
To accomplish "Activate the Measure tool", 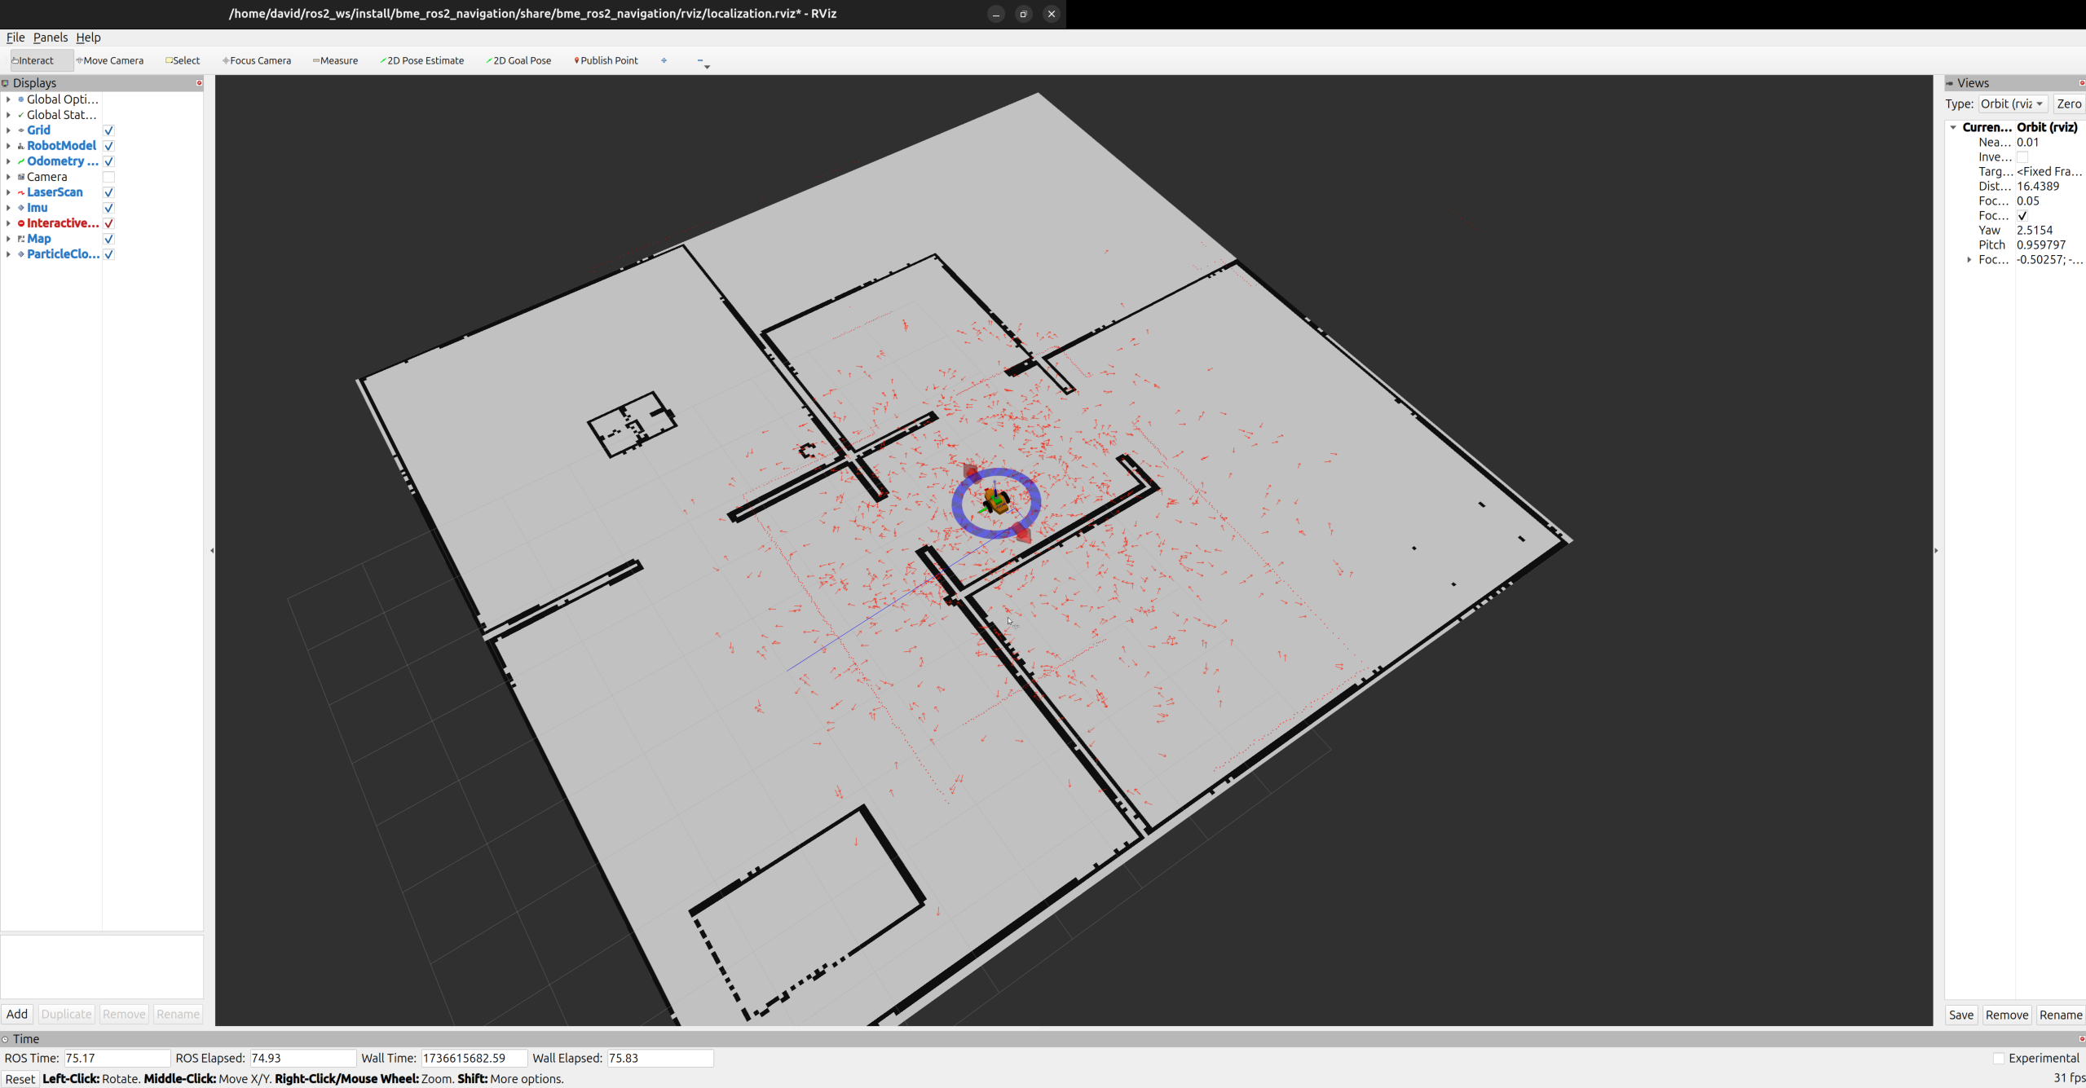I will pos(336,60).
